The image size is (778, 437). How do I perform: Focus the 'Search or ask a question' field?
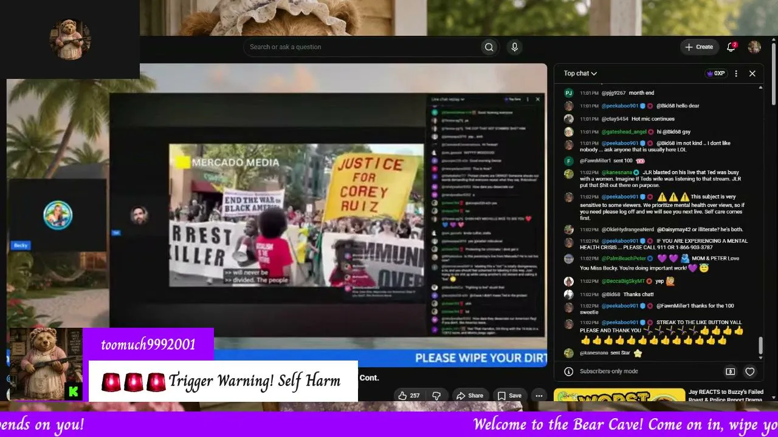[x=362, y=47]
